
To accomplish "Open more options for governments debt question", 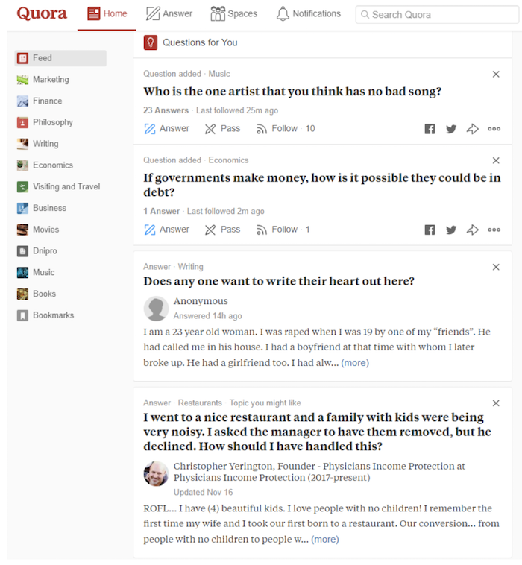I will pos(494,230).
